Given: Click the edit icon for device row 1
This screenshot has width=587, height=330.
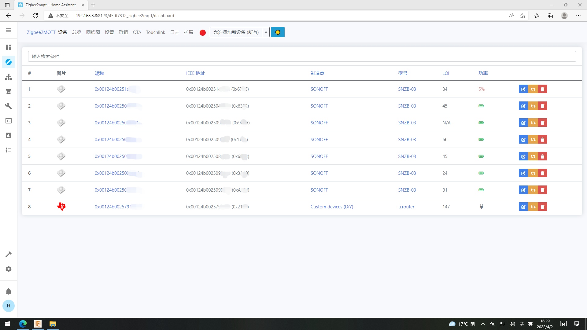Looking at the screenshot, I should tap(523, 89).
